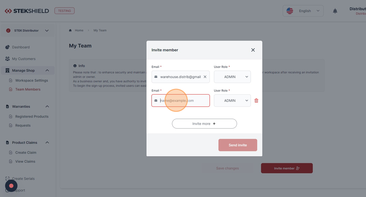The image size is (366, 197).
Task: Delete the second invite row via trash icon
Action: coord(256,101)
